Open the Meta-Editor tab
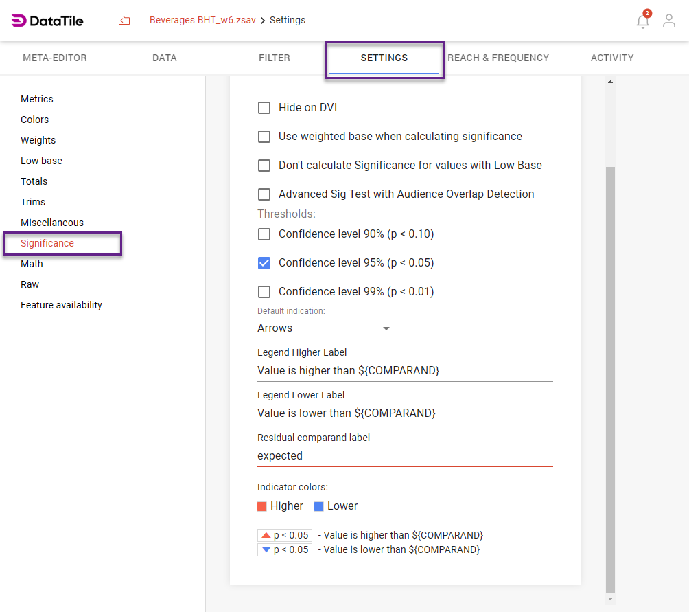Image resolution: width=689 pixels, height=612 pixels. [x=55, y=58]
